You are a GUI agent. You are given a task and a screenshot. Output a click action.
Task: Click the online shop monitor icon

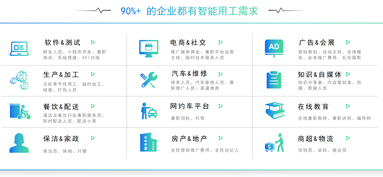pos(148,48)
